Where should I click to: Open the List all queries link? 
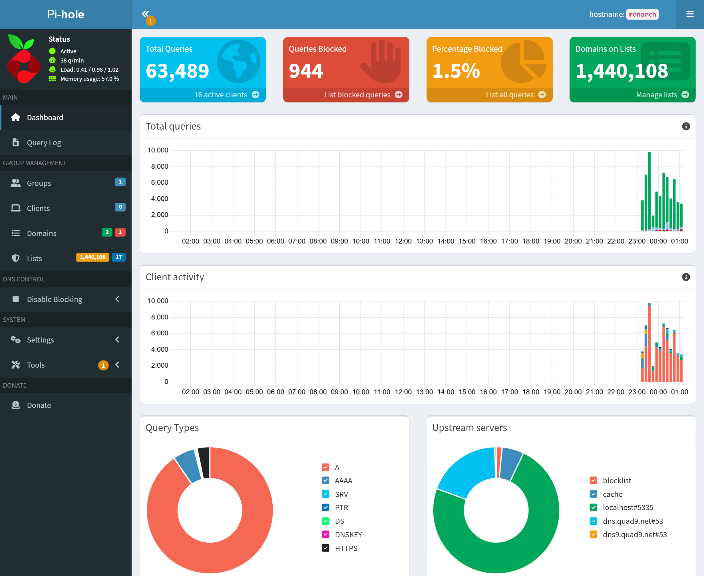pos(510,95)
